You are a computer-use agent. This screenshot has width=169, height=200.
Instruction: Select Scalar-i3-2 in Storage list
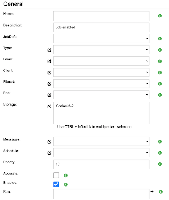coord(65,106)
